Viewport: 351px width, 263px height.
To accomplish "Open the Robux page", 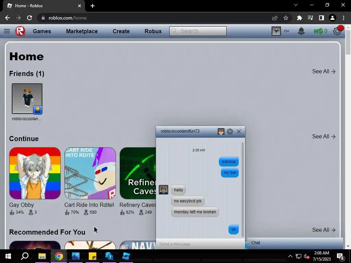I will pos(153,31).
